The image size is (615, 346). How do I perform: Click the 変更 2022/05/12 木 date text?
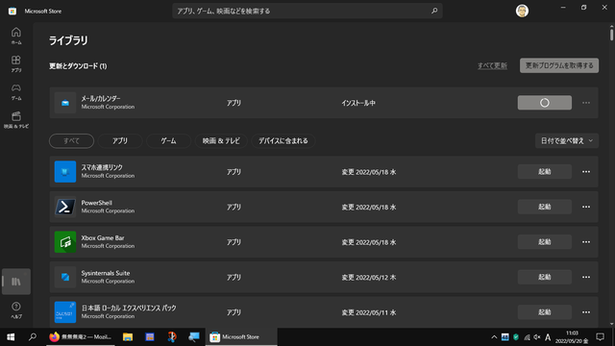pyautogui.click(x=369, y=278)
